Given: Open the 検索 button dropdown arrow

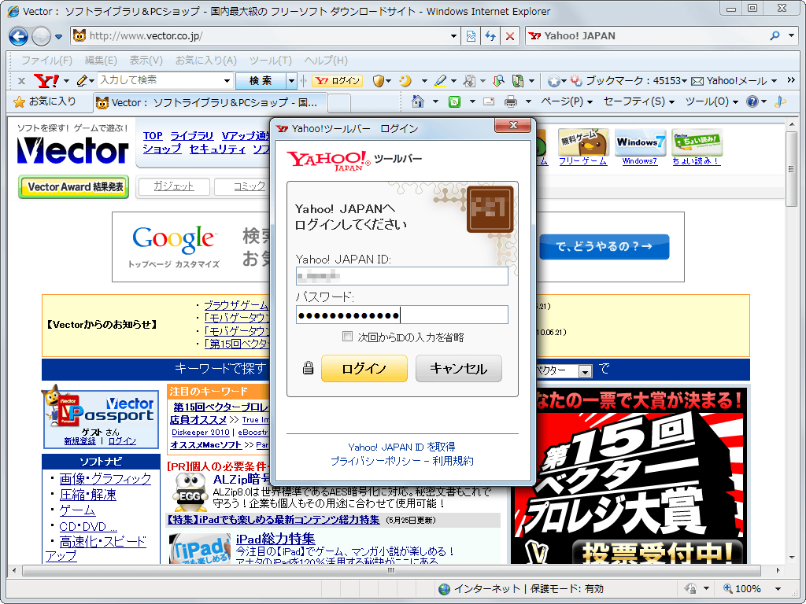Looking at the screenshot, I should 291,81.
